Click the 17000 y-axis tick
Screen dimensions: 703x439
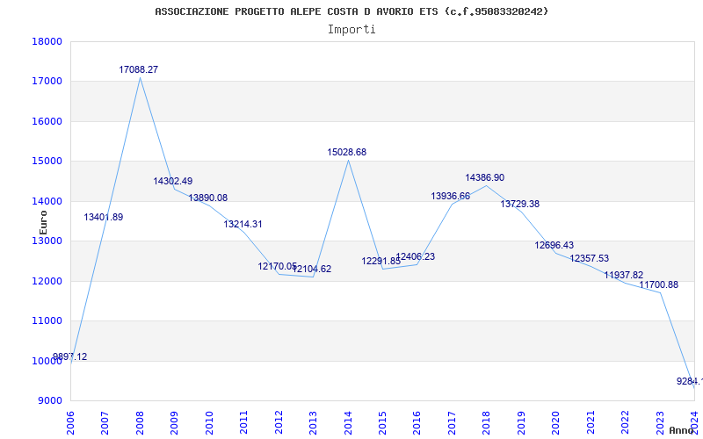[47, 82]
